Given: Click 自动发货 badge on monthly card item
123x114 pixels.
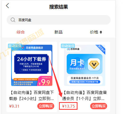Looking at the screenshot, I should pyautogui.click(x=68, y=46).
